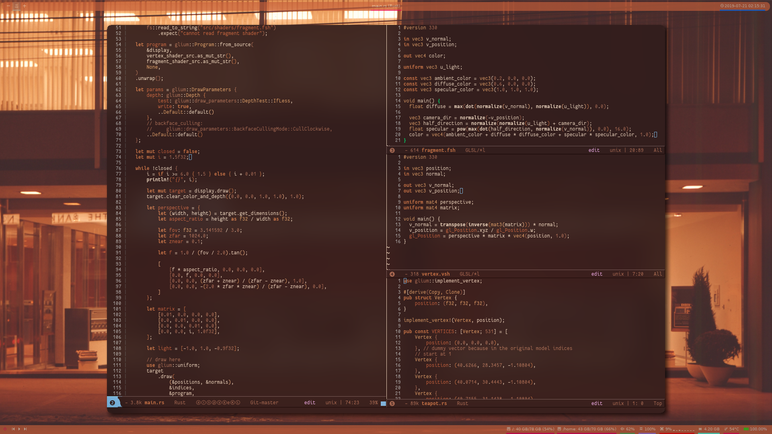This screenshot has height=434, width=772.
Task: Select the 'All' option in vertex.vsh status bar
Action: point(657,274)
